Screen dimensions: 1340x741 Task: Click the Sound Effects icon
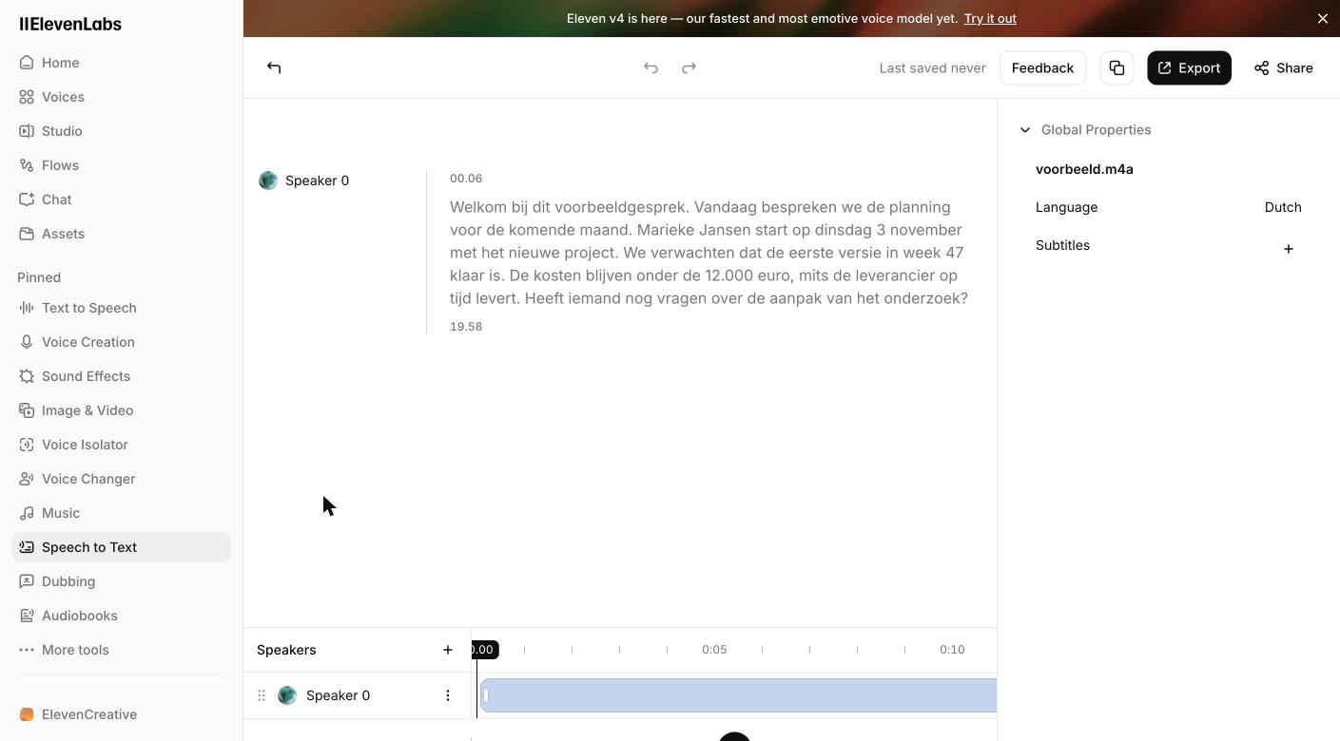27,376
